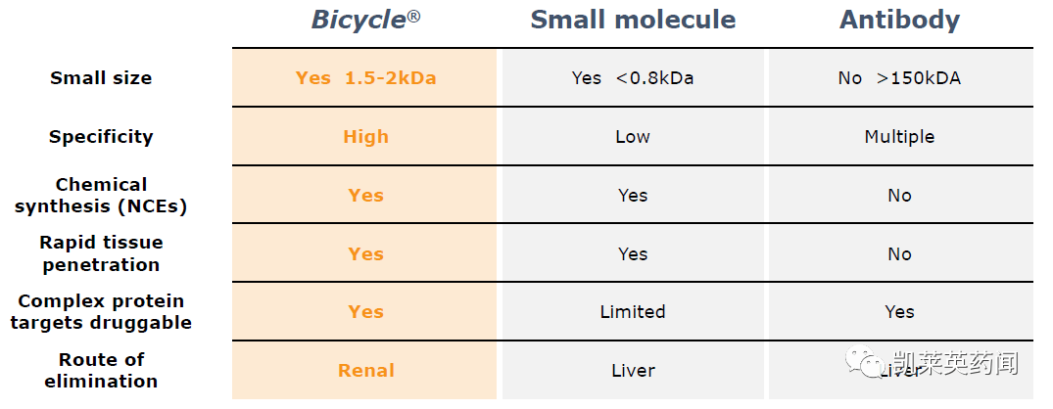Click the Route of elimination label

click(101, 370)
